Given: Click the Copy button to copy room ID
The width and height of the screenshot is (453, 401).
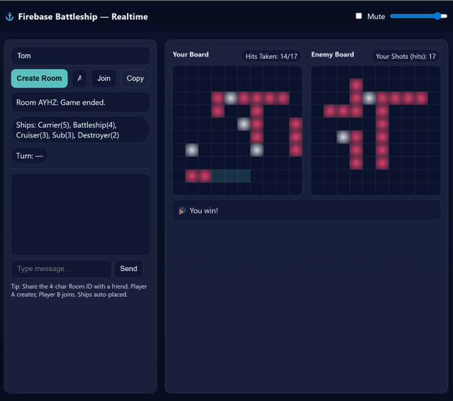Looking at the screenshot, I should (x=135, y=78).
